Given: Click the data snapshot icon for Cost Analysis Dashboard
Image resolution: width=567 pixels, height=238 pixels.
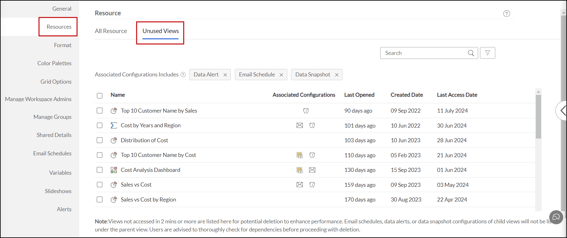Looking at the screenshot, I should (x=300, y=170).
